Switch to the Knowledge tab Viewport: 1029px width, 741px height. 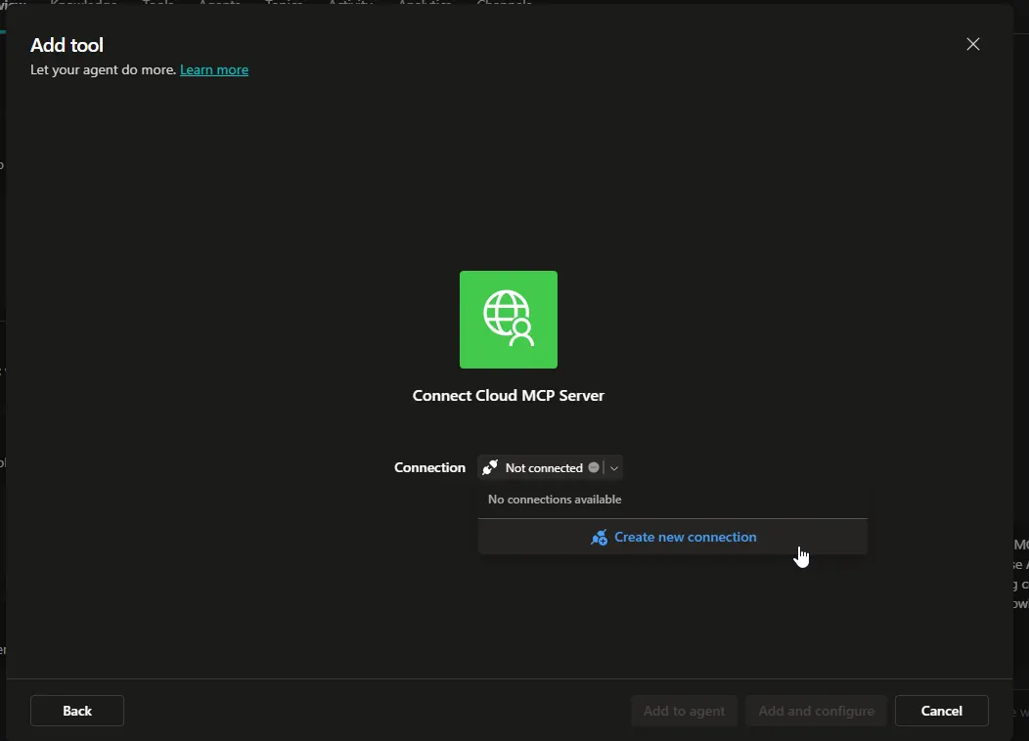tap(83, 4)
